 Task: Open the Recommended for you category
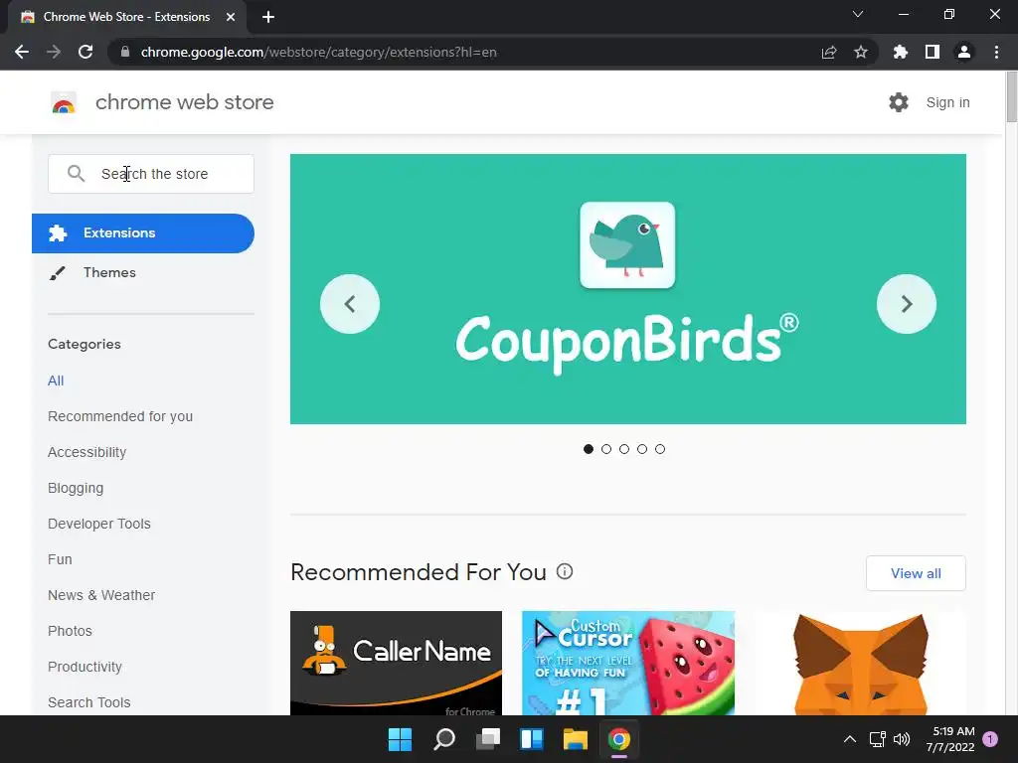120,416
